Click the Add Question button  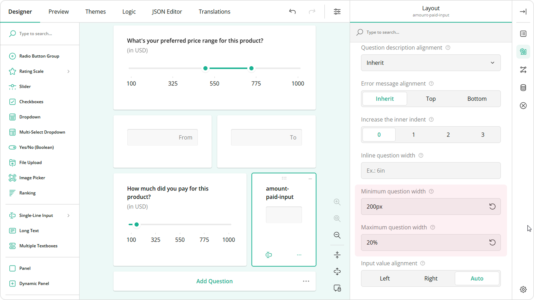point(214,281)
